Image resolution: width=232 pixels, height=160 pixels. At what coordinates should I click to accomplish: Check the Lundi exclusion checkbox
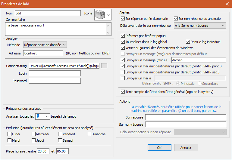coord(10,134)
